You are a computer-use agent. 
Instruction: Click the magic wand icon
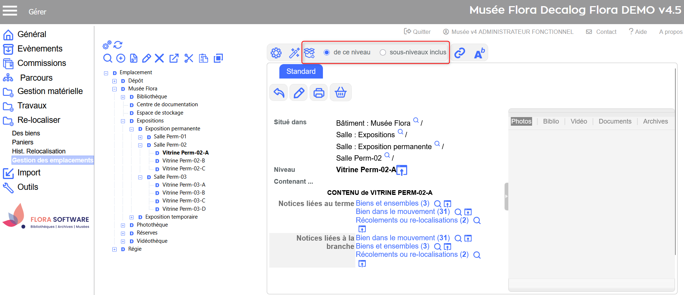coord(294,53)
